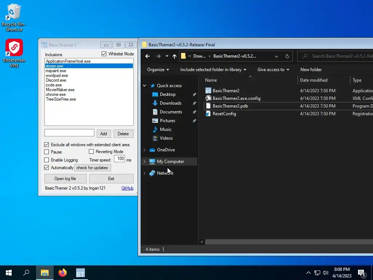This screenshot has width=373, height=280.
Task: Click the horizontal scrollbar left arrow
Action: click(202, 242)
